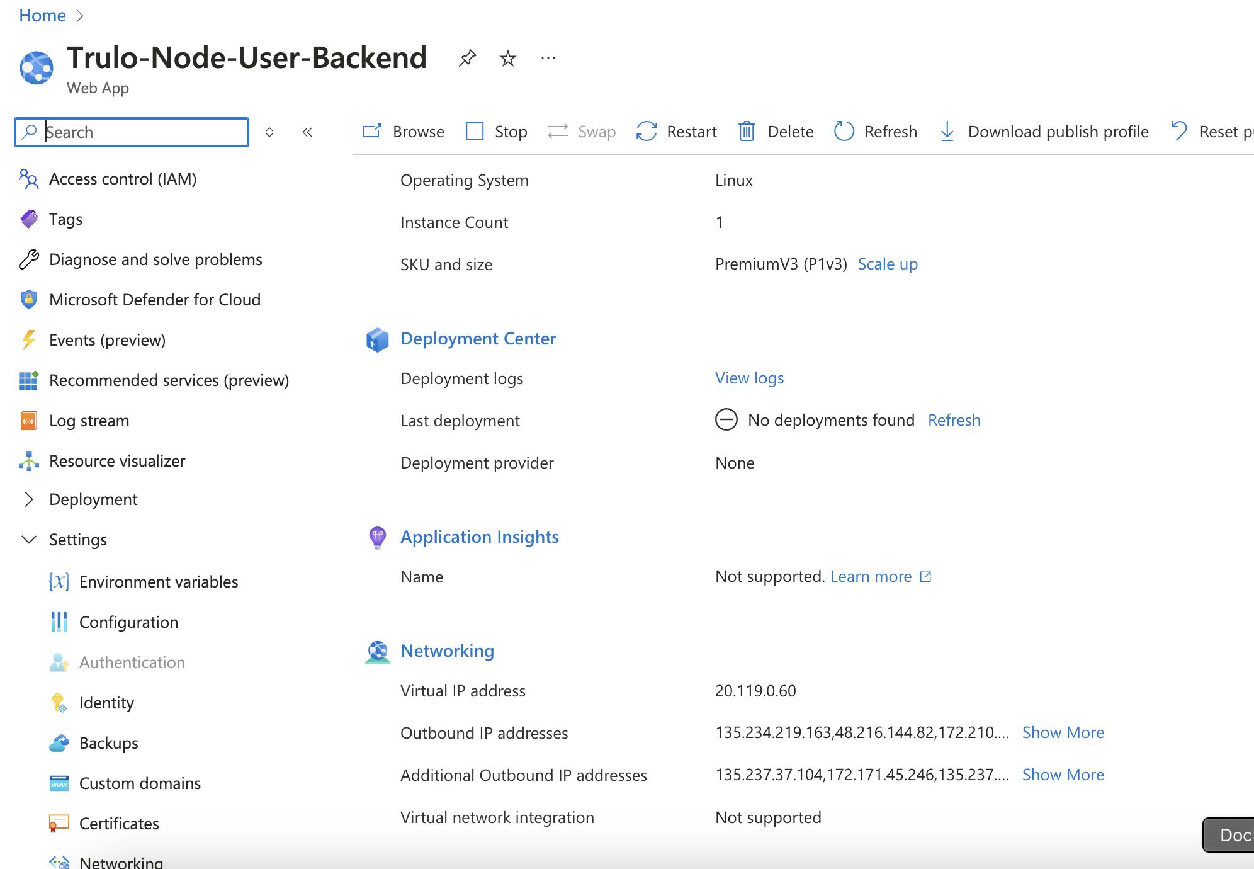Image resolution: width=1254 pixels, height=869 pixels.
Task: Click the Networking section globe icon
Action: pos(378,652)
